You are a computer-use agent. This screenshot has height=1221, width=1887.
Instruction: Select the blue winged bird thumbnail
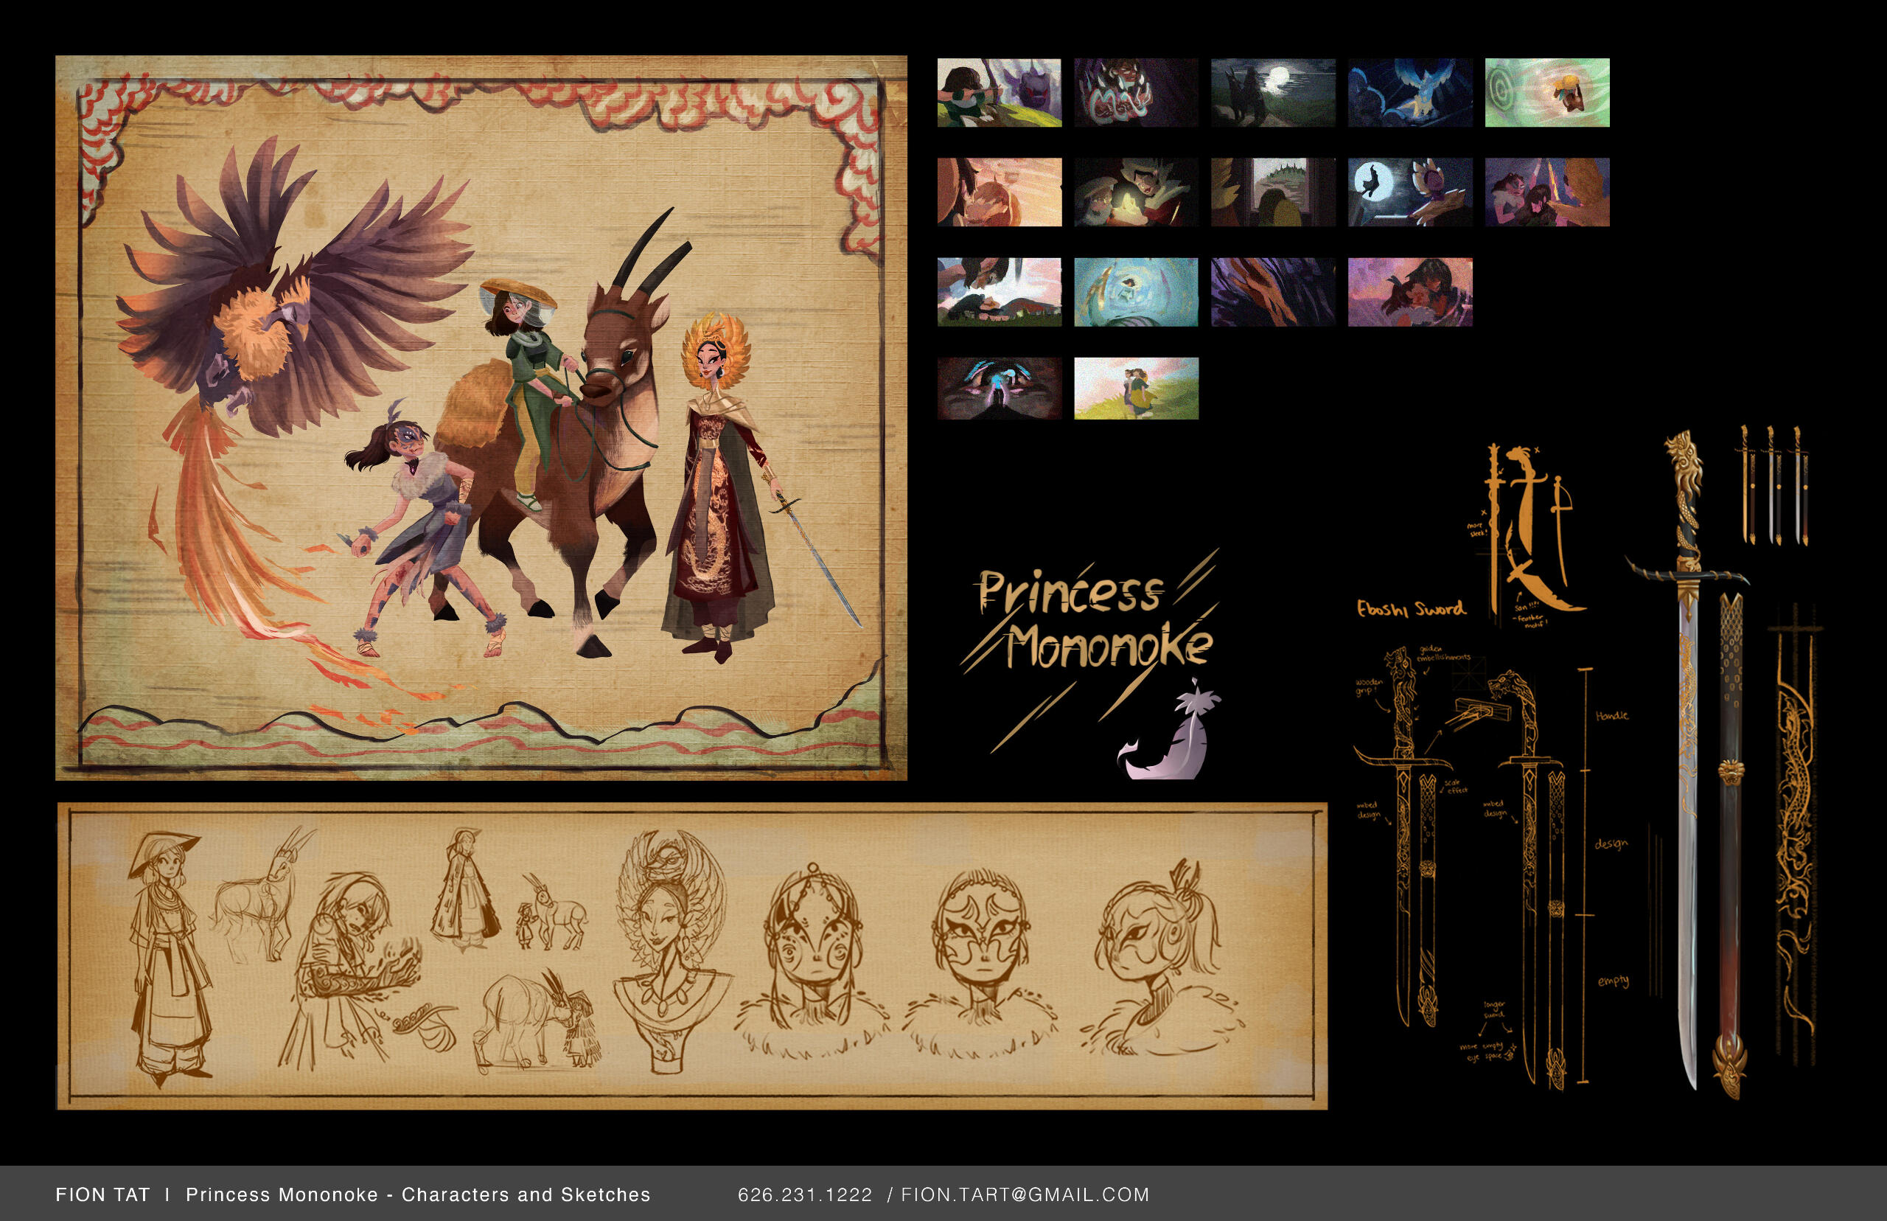tap(1409, 93)
